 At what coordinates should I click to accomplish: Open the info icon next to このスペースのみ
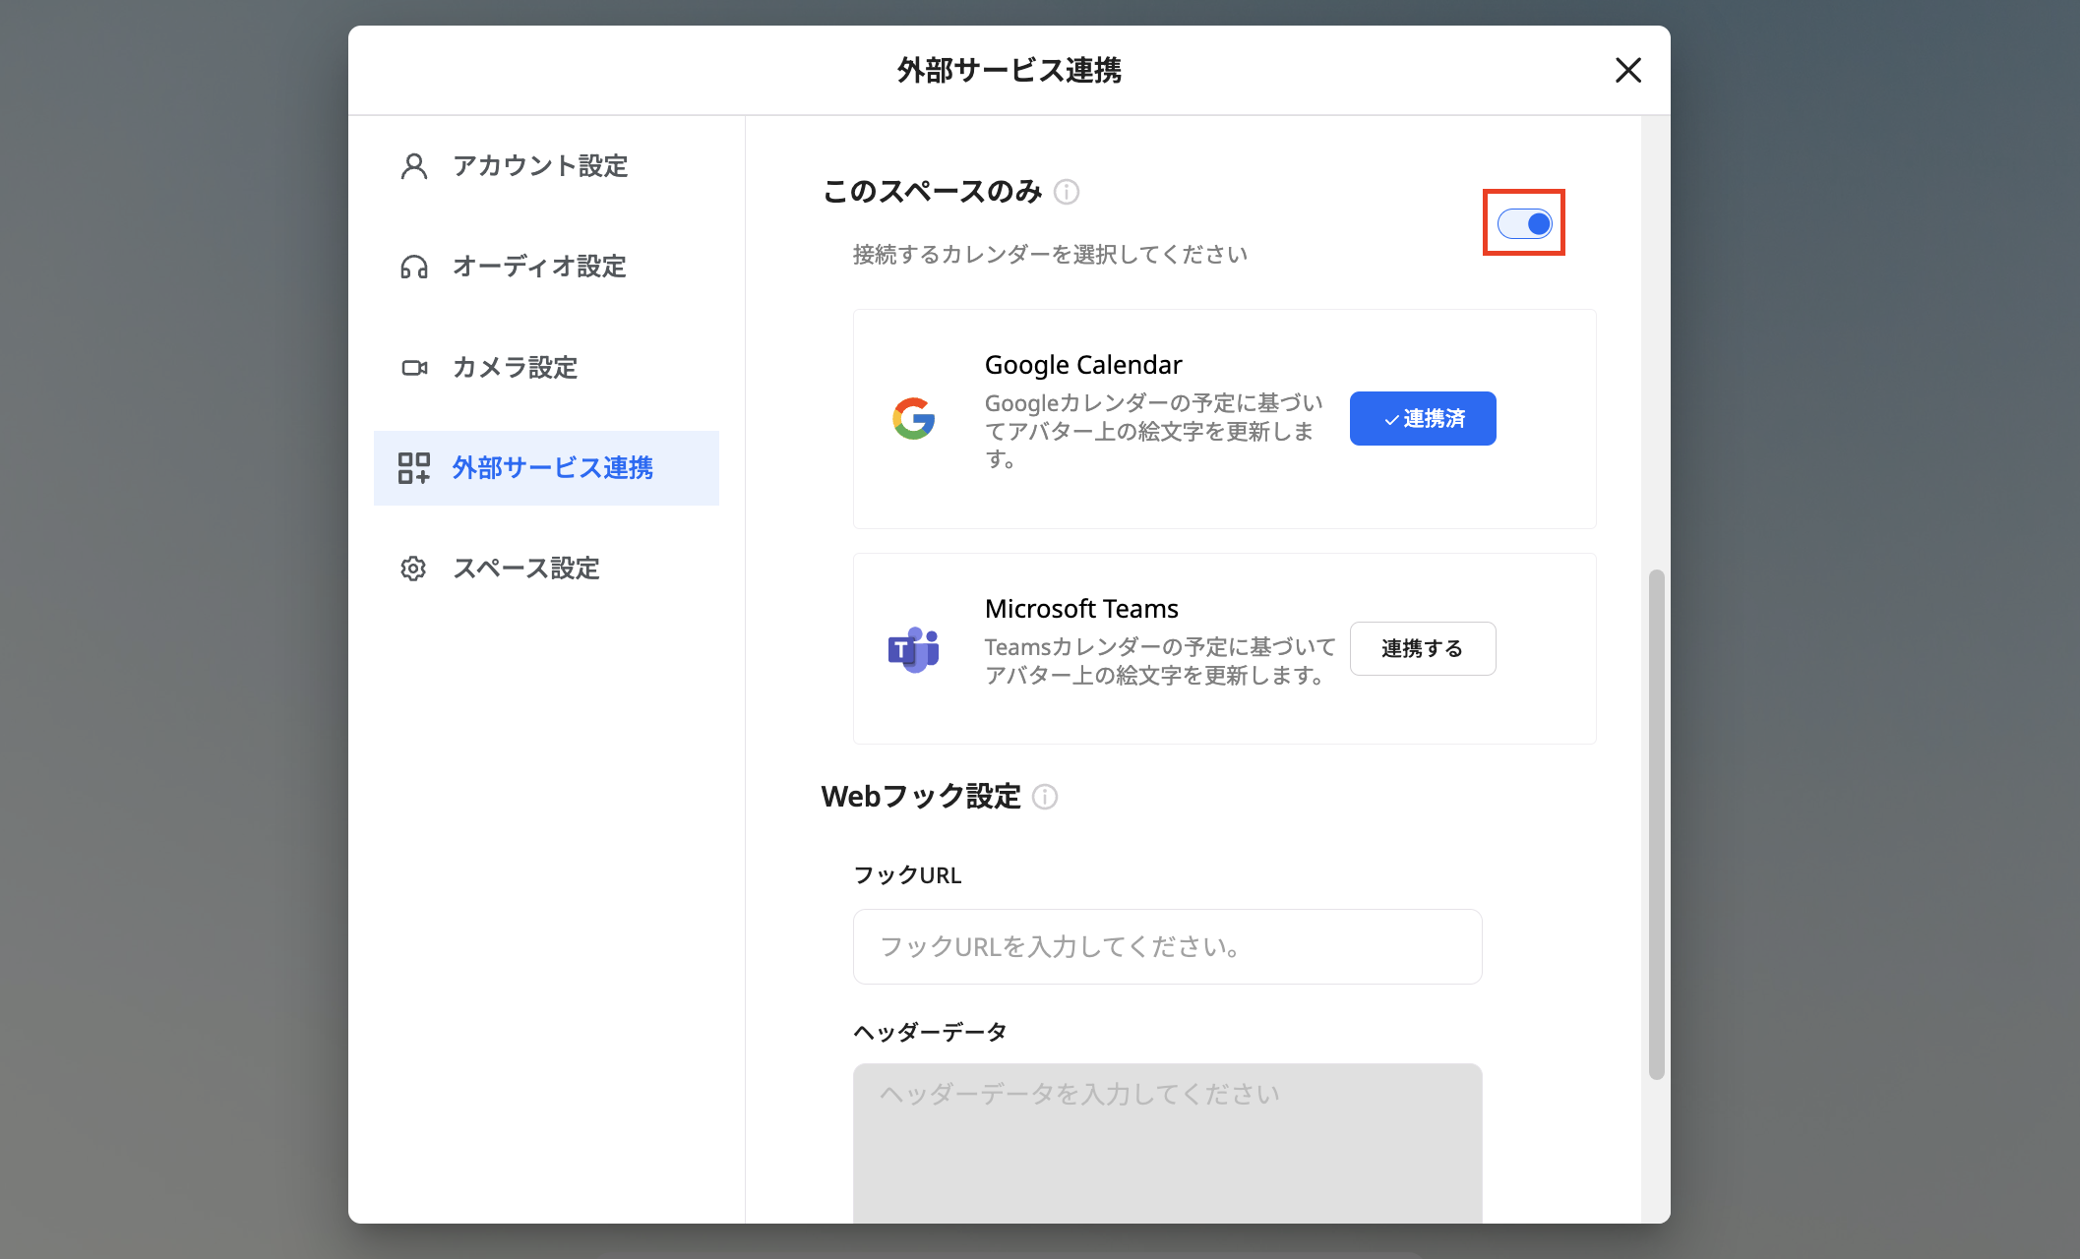tap(1067, 193)
